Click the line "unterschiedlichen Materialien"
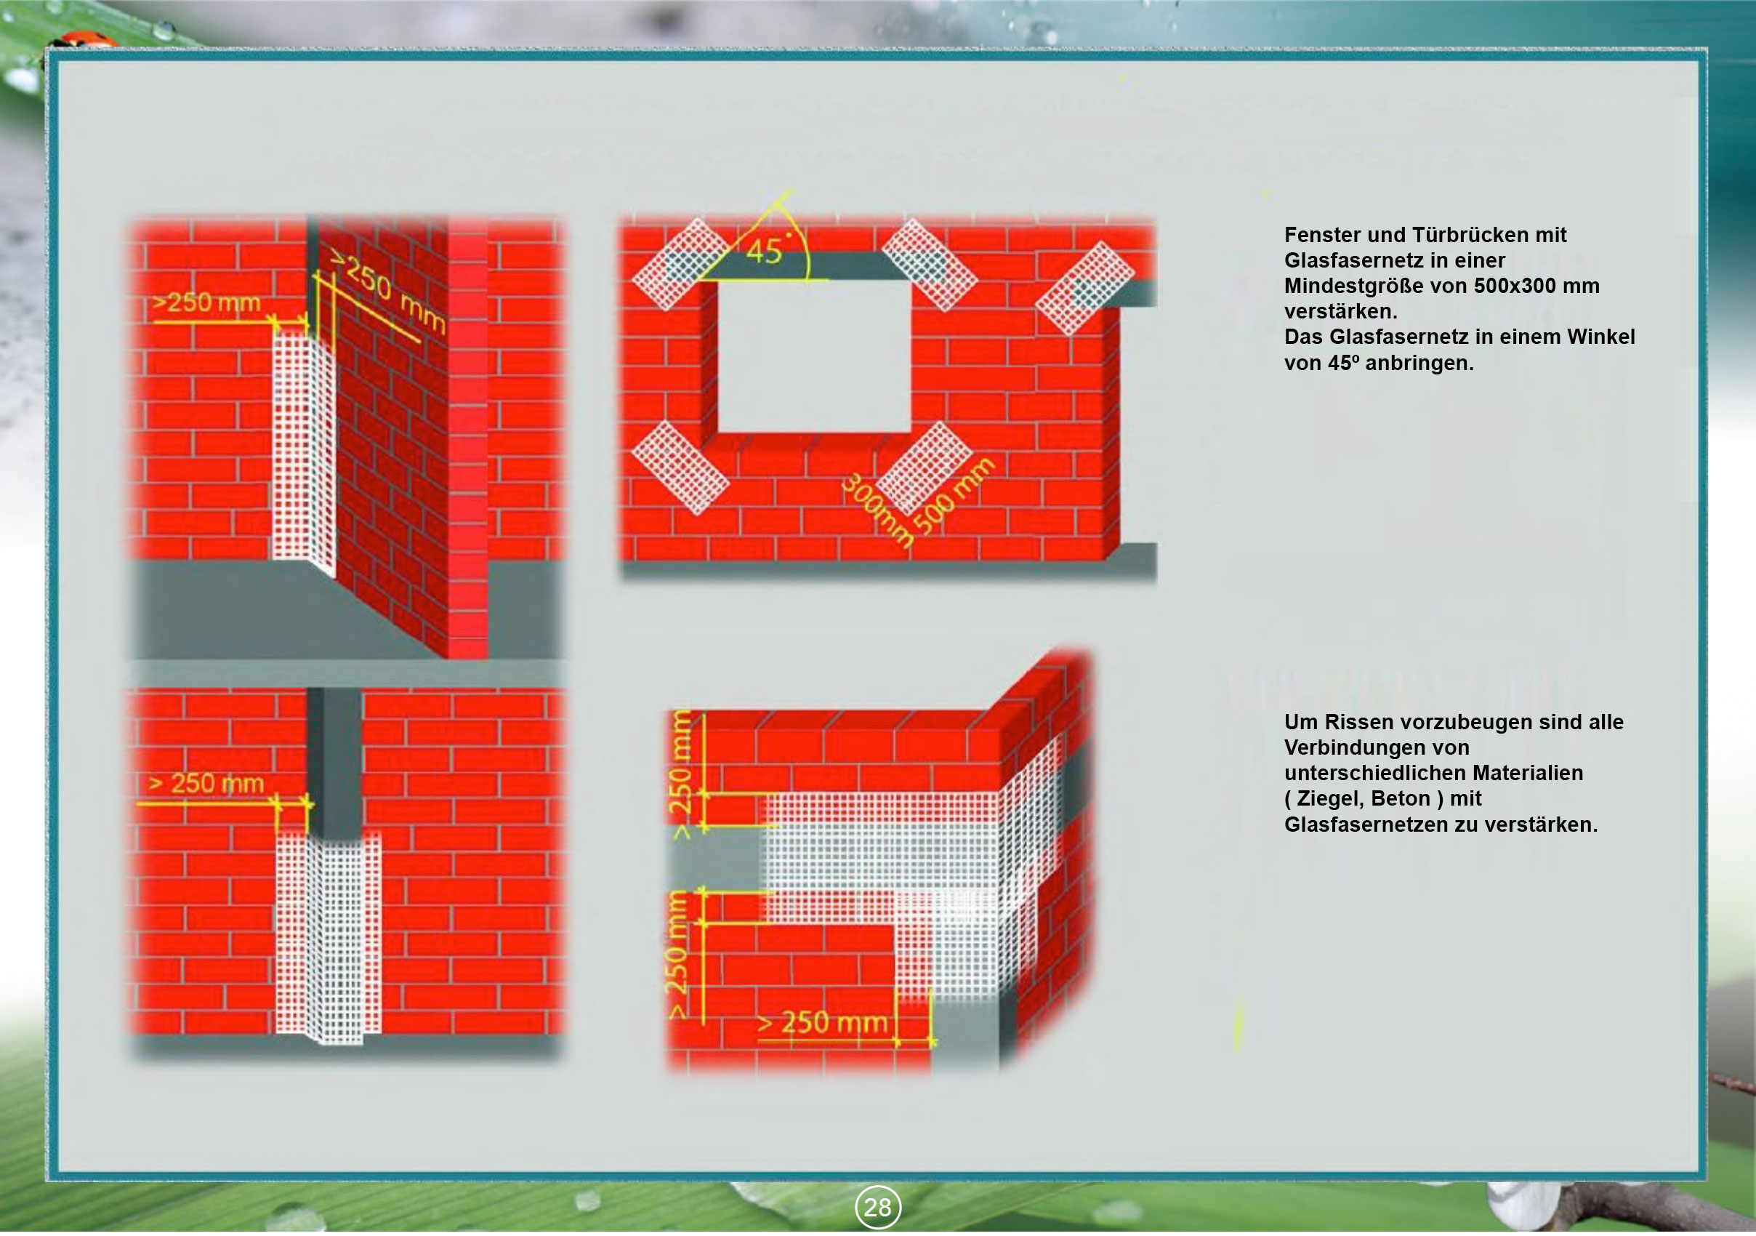 tap(1433, 774)
